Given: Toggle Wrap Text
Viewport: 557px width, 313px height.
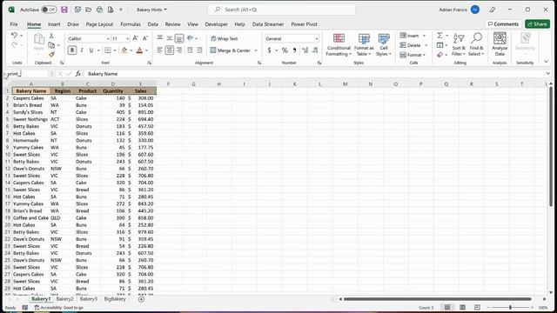Looking at the screenshot, I should point(225,38).
